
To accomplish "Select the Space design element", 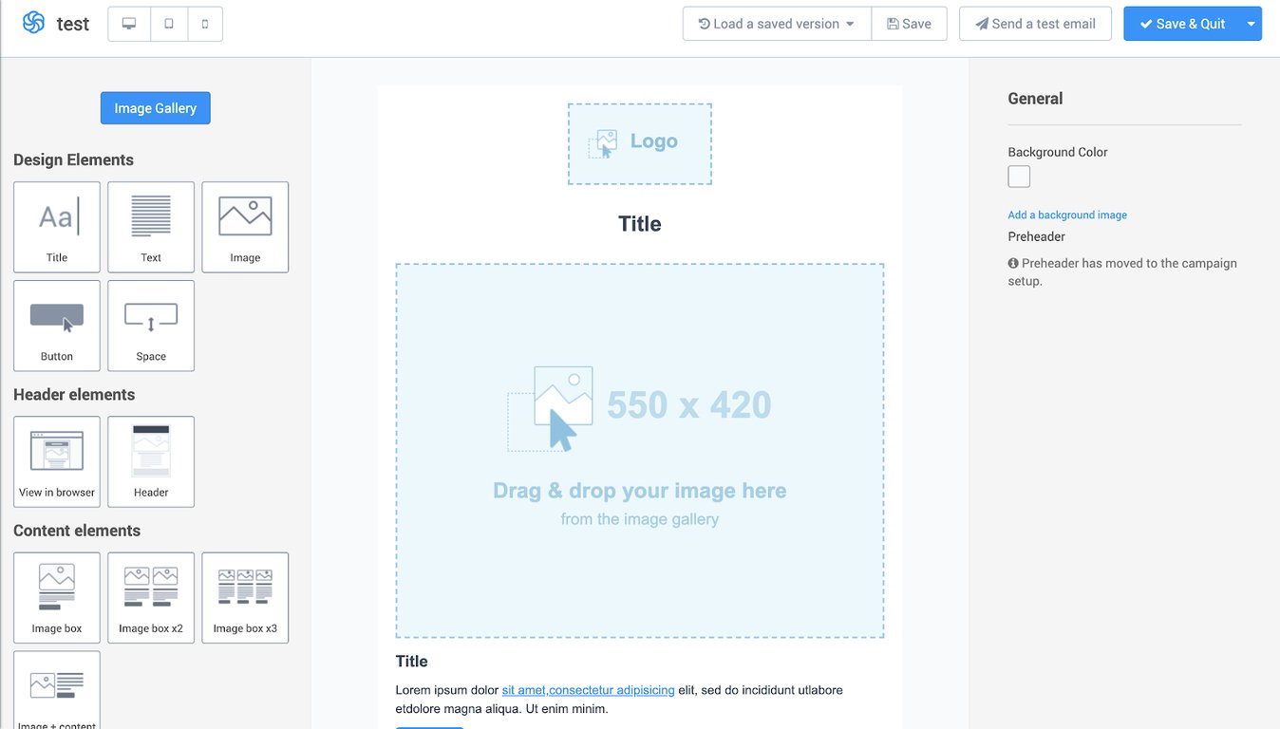I will [x=151, y=326].
